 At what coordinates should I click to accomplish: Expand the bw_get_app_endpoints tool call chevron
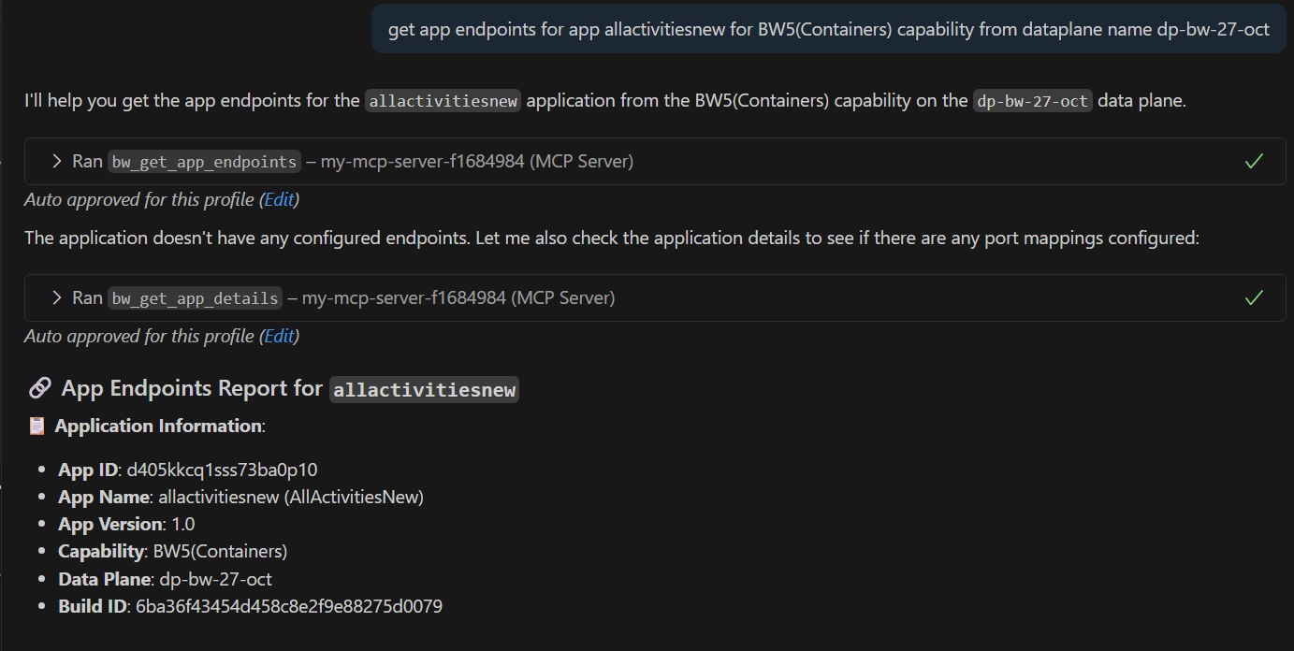click(58, 162)
